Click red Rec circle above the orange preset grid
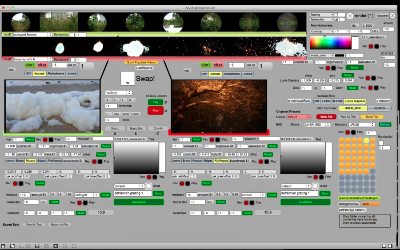The width and height of the screenshot is (400, 250). pyautogui.click(x=348, y=132)
